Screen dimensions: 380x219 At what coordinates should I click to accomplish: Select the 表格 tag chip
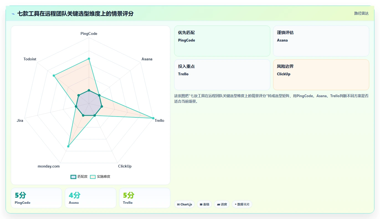[204, 204]
